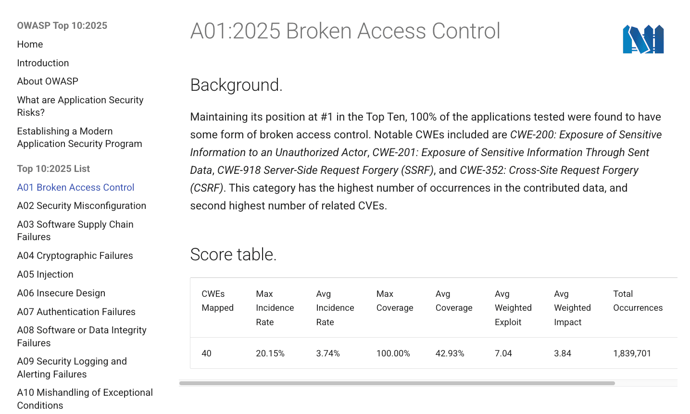Viewport: 690px width, 414px height.
Task: View A06 Insecure Design
Action: [61, 293]
